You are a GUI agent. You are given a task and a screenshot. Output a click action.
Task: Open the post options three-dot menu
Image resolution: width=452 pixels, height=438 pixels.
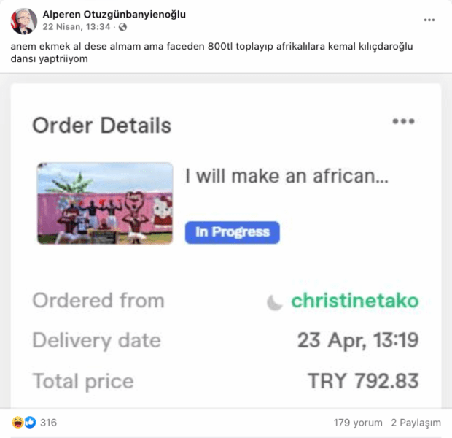[429, 20]
